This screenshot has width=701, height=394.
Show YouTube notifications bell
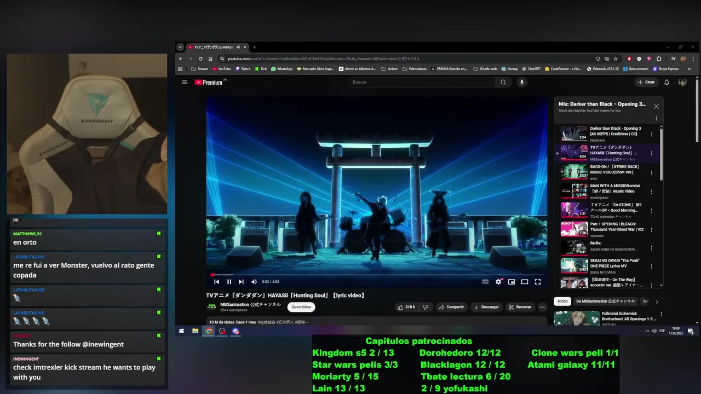(x=666, y=82)
